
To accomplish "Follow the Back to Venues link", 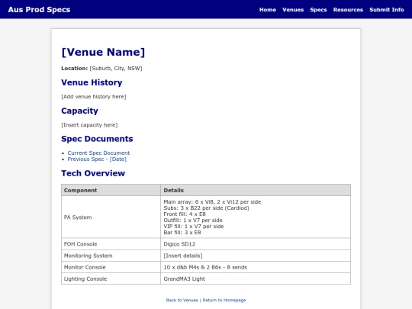I will (x=182, y=300).
